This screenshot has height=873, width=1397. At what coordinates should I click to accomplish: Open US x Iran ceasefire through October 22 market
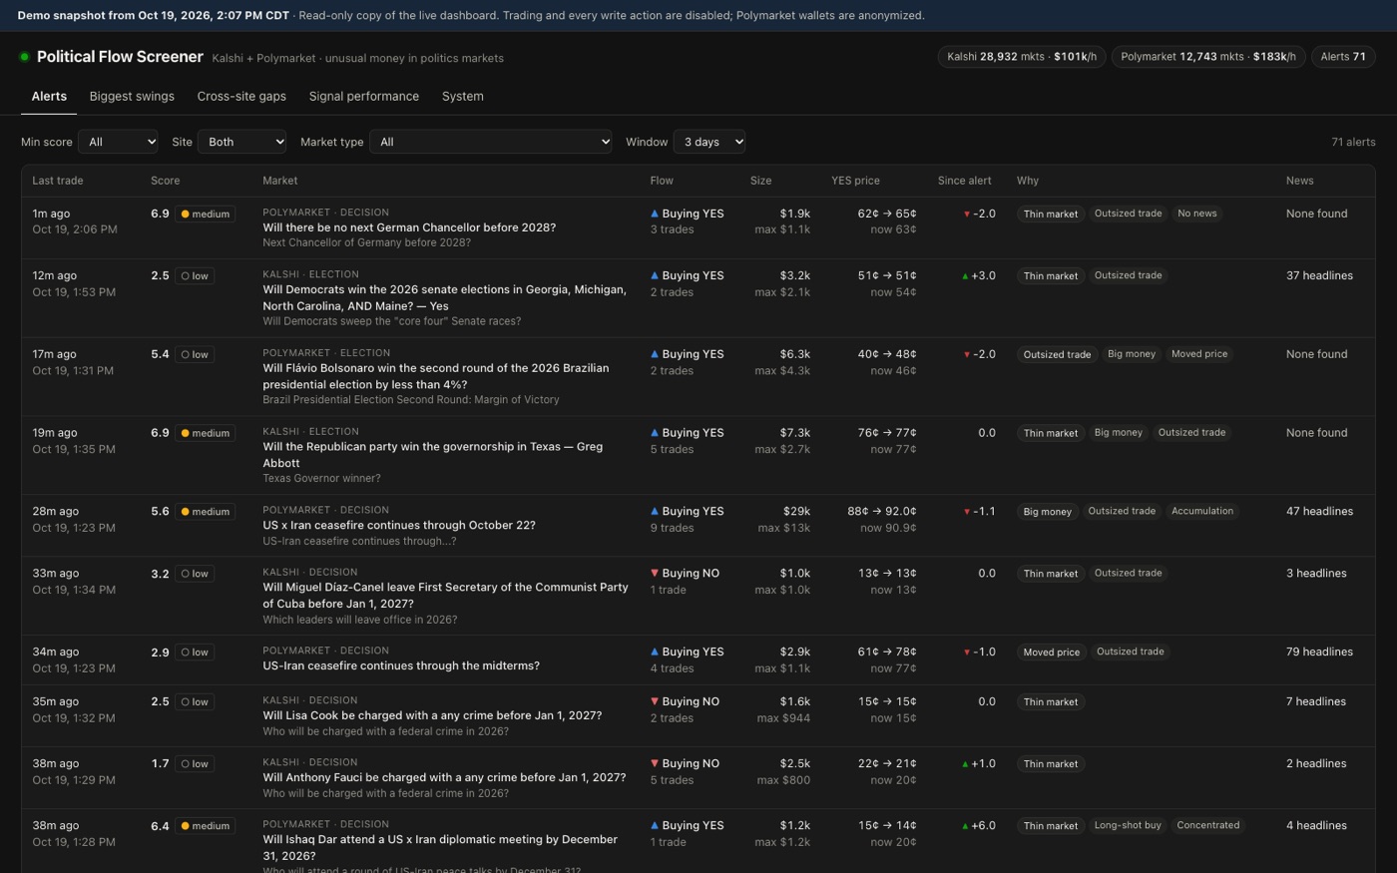pos(399,526)
